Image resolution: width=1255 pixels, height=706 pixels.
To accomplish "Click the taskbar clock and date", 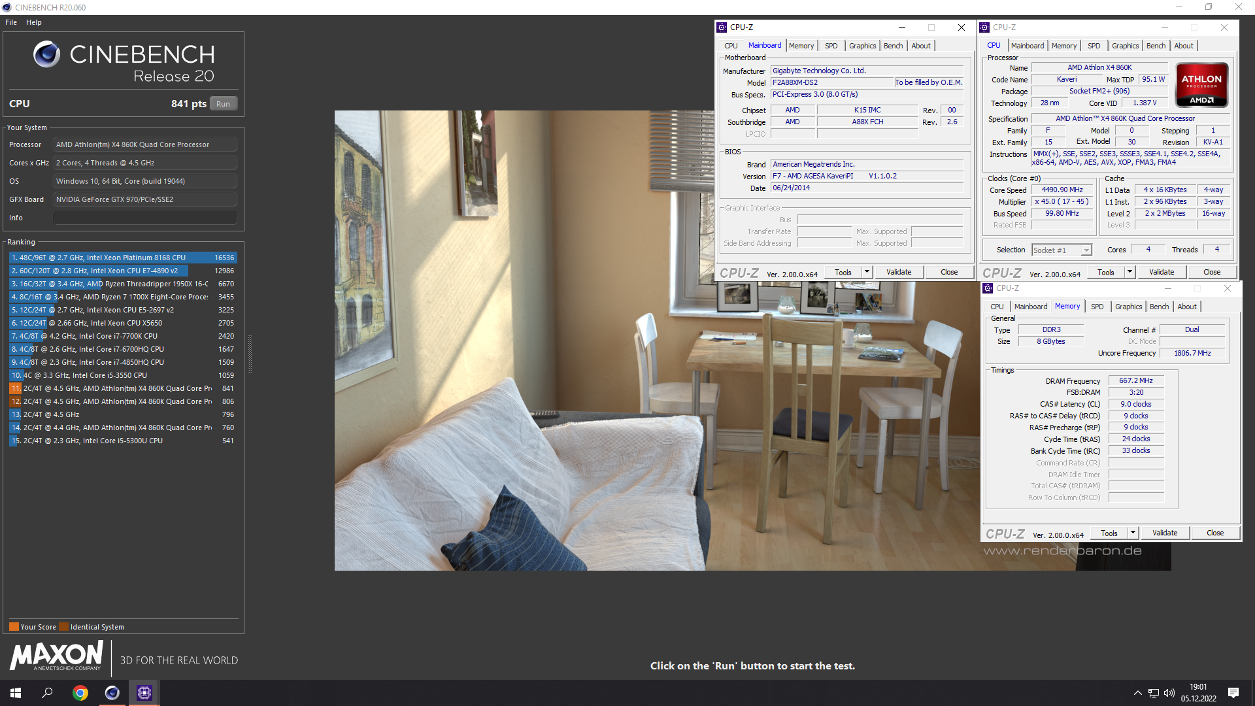I will [1198, 693].
